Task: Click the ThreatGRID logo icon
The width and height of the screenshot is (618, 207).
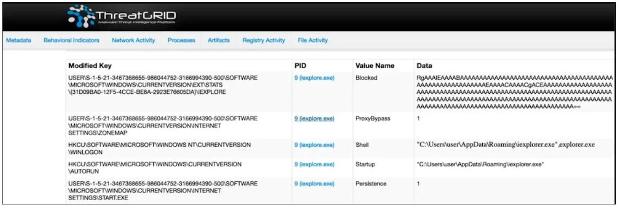Action: click(82, 16)
